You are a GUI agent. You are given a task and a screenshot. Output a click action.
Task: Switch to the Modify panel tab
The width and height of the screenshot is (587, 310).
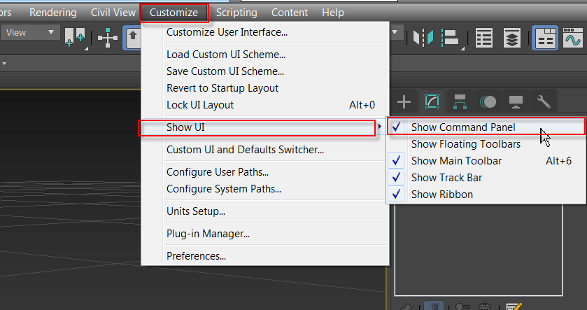point(432,101)
